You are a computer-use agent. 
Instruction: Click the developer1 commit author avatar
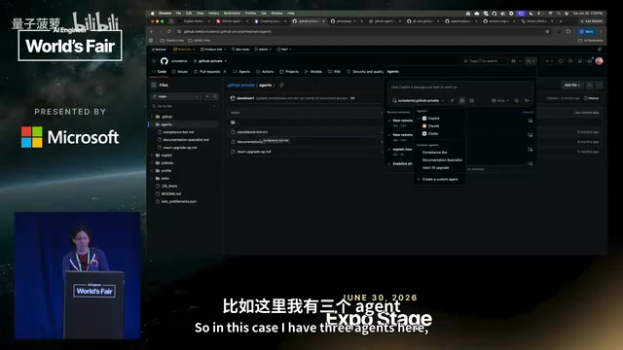233,98
